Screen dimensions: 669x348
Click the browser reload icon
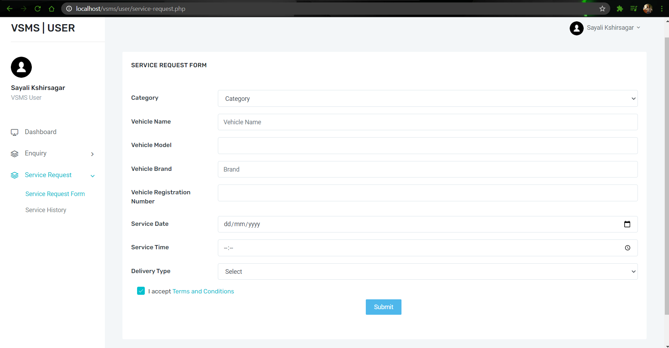(x=38, y=9)
